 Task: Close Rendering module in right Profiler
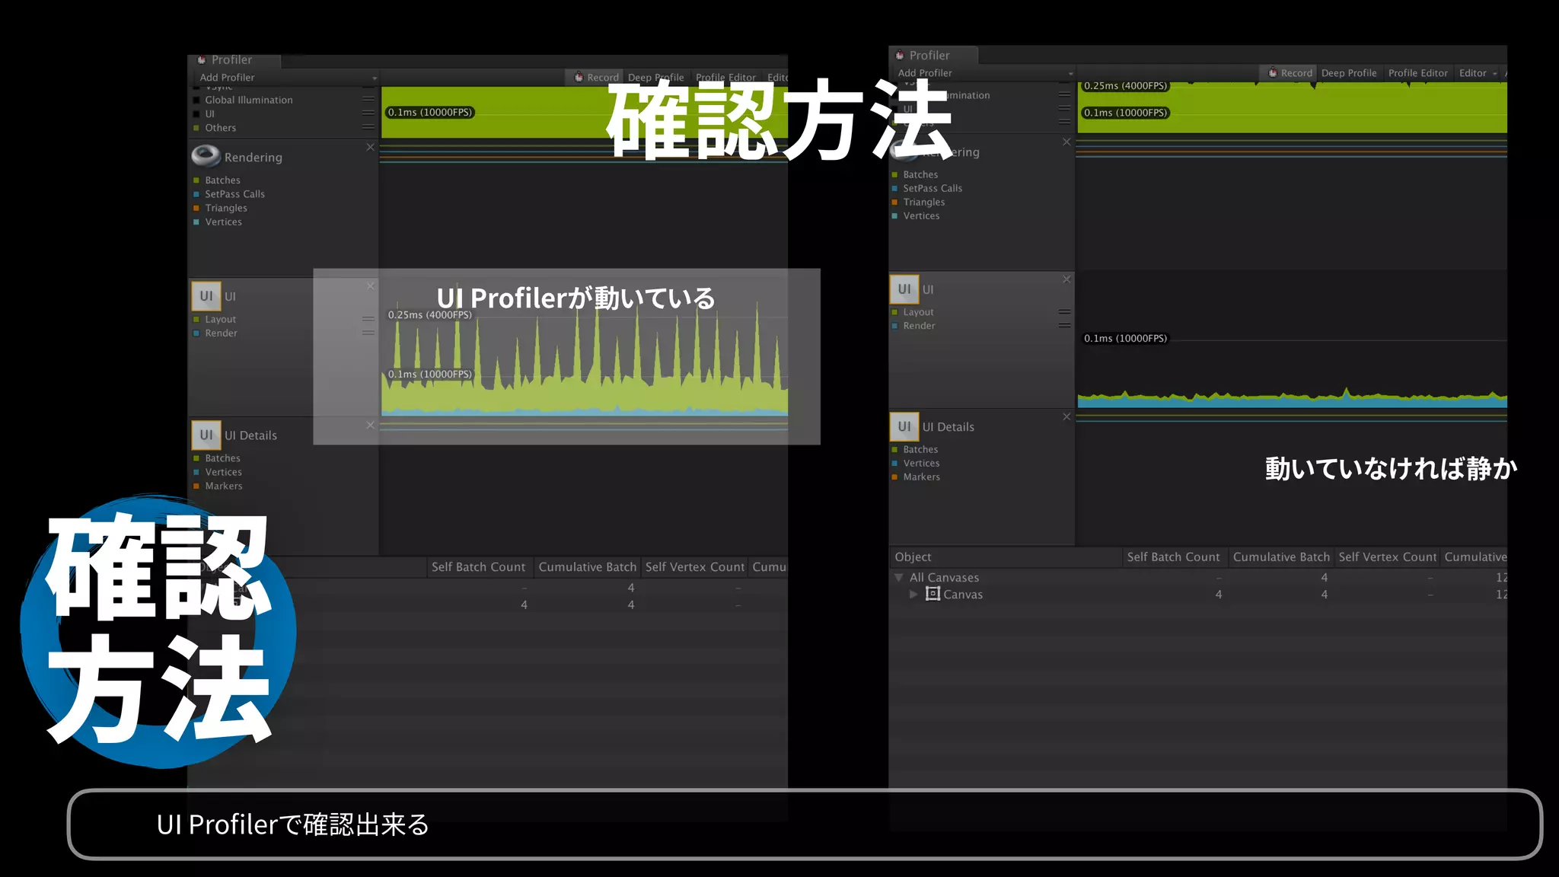(1066, 142)
